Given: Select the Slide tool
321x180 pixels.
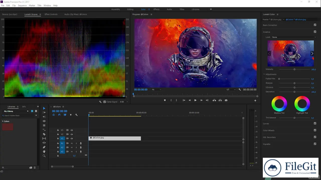Looking at the screenshot, I should [x=44, y=143].
